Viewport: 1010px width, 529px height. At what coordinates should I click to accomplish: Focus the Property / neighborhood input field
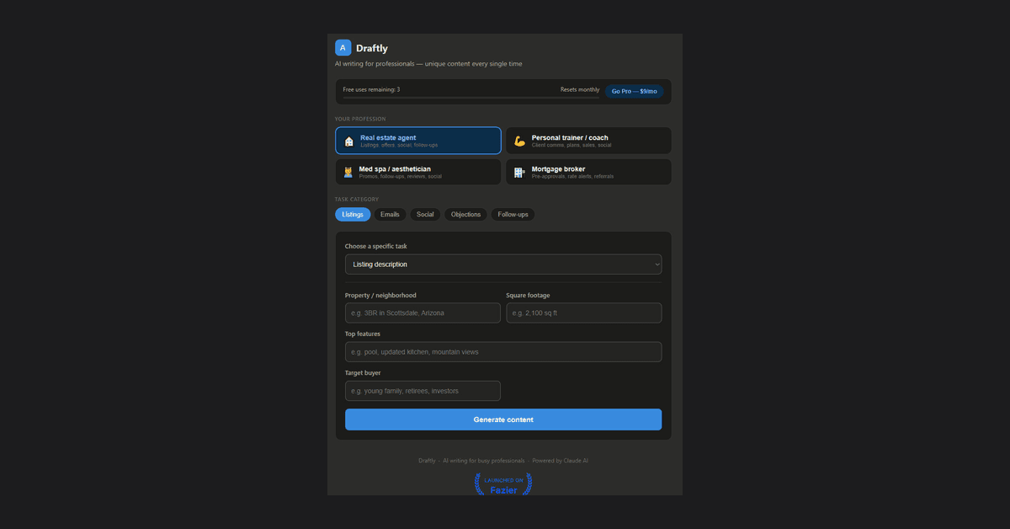423,313
